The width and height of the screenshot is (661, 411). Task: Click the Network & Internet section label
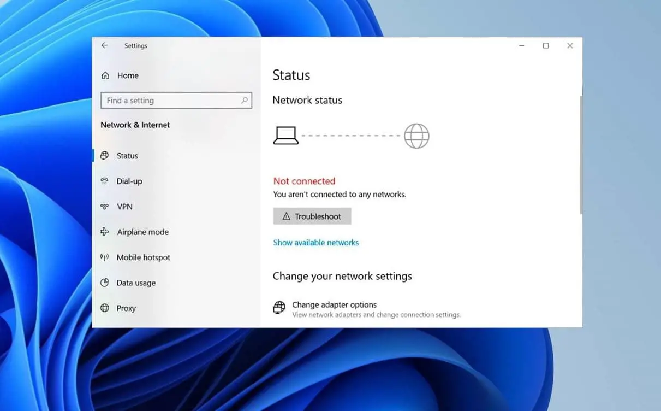pos(135,125)
